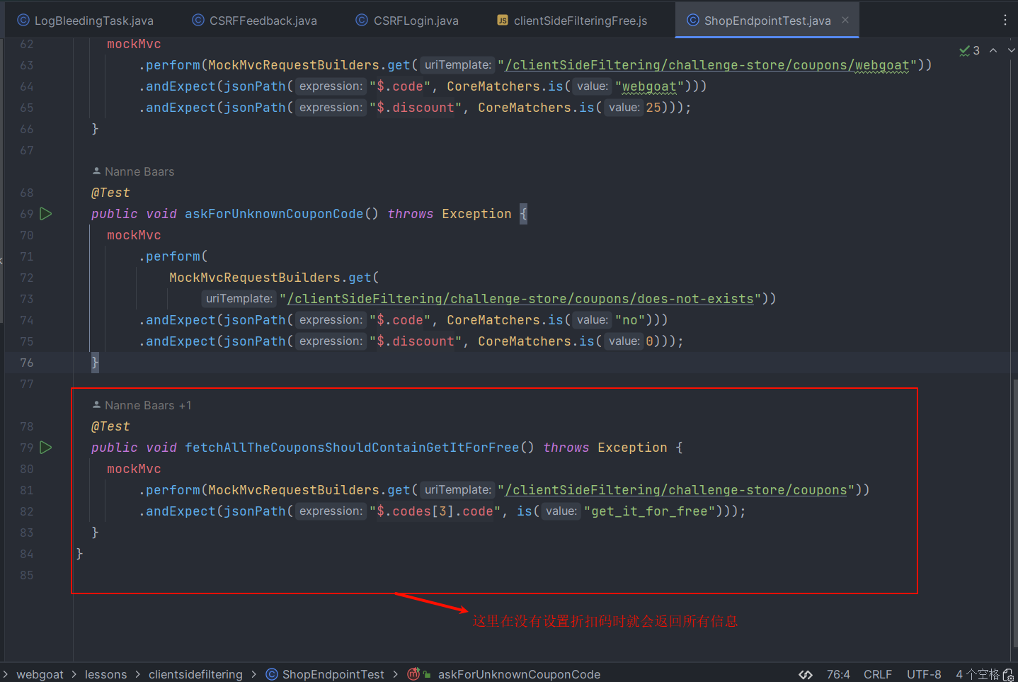Image resolution: width=1018 pixels, height=682 pixels.
Task: Click the ShopEndpointTest class breadcrumb
Action: tap(333, 674)
